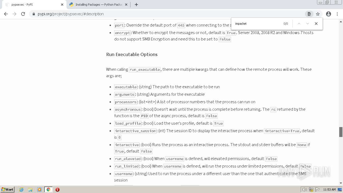Click the scrollbar down arrow
The width and height of the screenshot is (343, 193).
tap(341, 183)
